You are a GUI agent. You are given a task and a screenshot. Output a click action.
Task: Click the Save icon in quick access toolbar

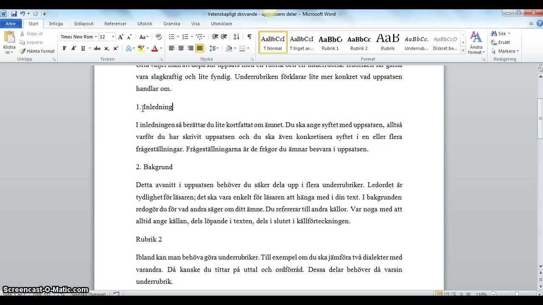point(14,14)
